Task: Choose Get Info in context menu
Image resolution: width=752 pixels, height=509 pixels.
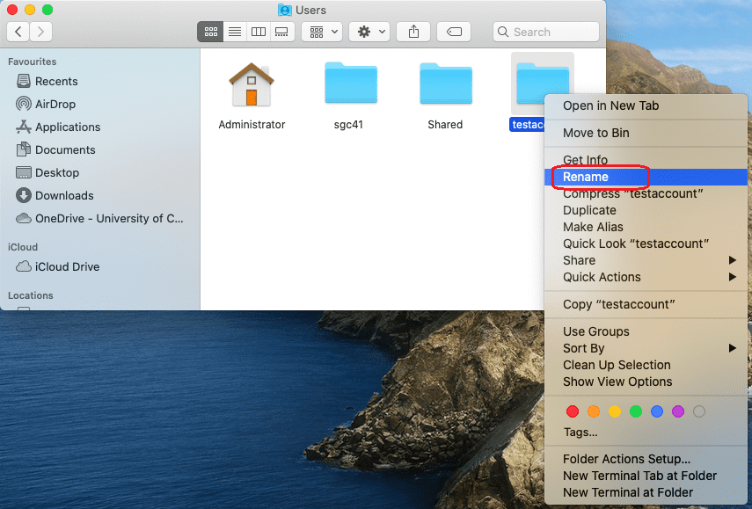Action: 585,160
